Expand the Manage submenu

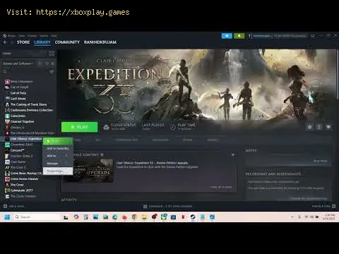coord(58,163)
